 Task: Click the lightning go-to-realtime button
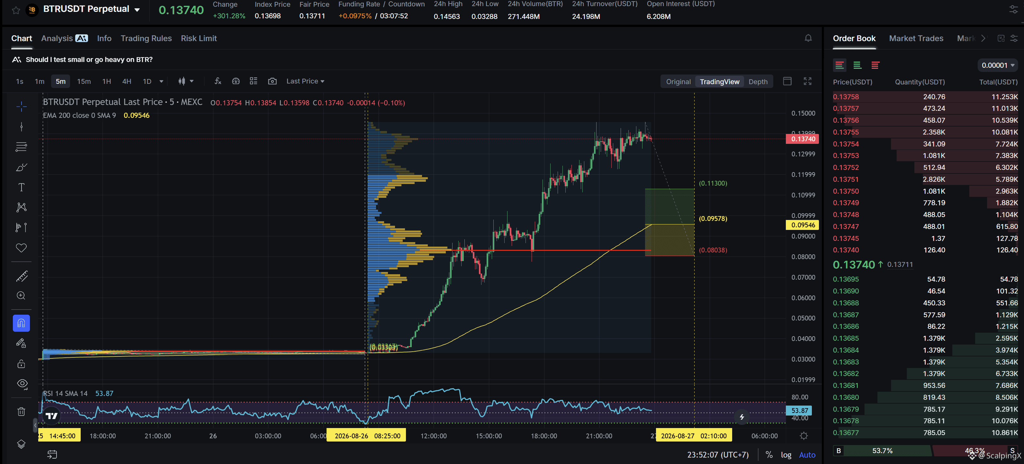point(742,417)
